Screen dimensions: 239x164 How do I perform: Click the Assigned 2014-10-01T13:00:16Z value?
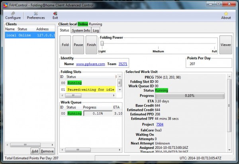[x=171, y=148]
